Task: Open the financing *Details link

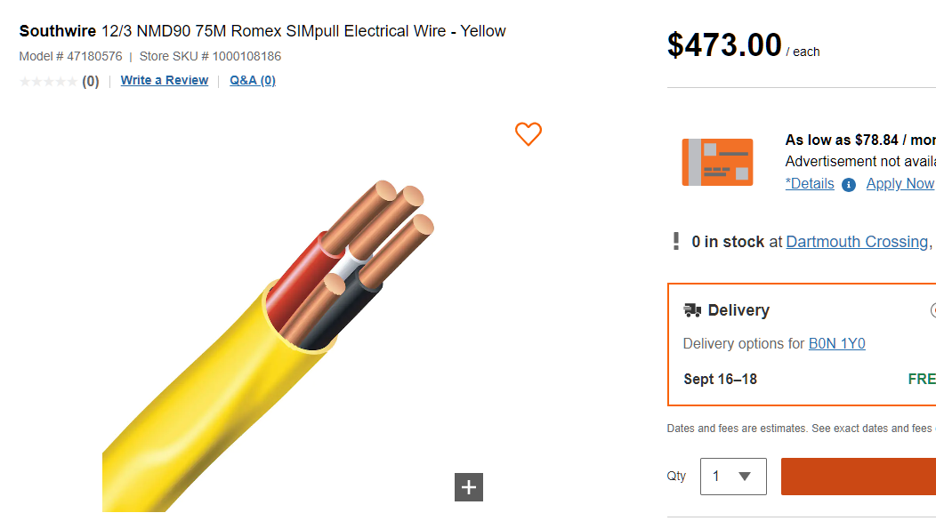Action: coord(810,184)
